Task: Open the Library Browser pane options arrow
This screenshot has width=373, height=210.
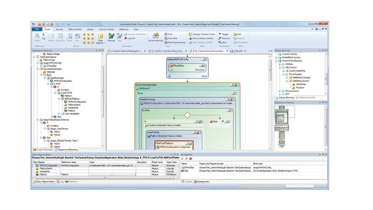Action: coord(320,51)
